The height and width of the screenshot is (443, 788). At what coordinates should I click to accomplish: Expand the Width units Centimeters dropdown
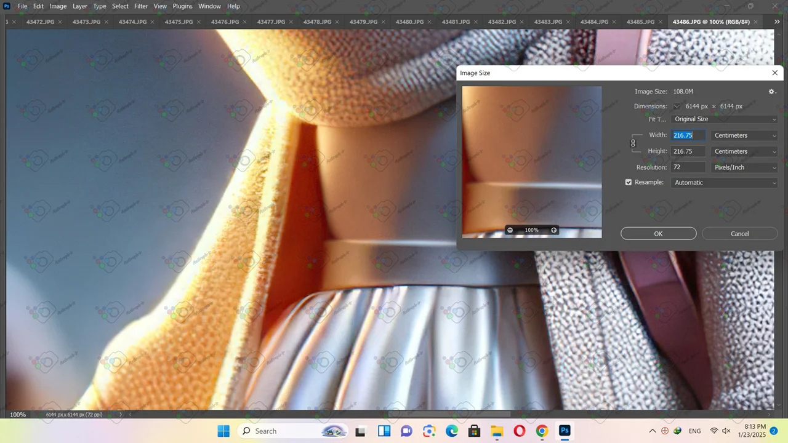tap(744, 135)
